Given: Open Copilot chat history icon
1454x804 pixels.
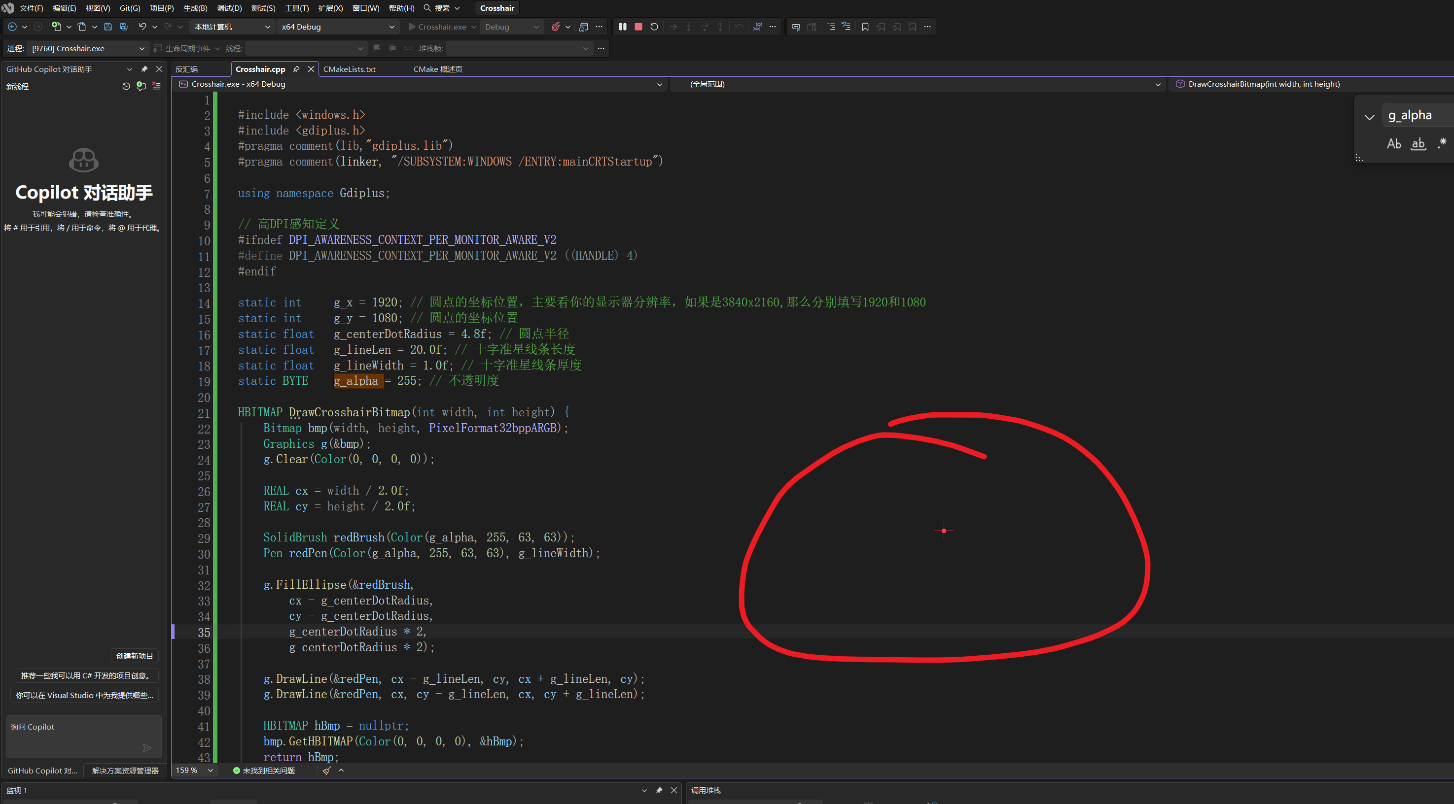Looking at the screenshot, I should tap(126, 86).
